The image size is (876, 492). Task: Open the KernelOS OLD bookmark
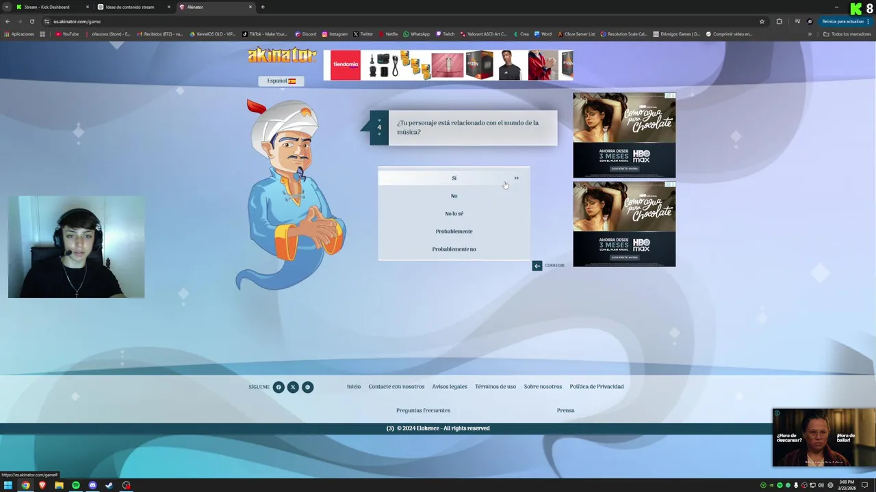point(213,34)
